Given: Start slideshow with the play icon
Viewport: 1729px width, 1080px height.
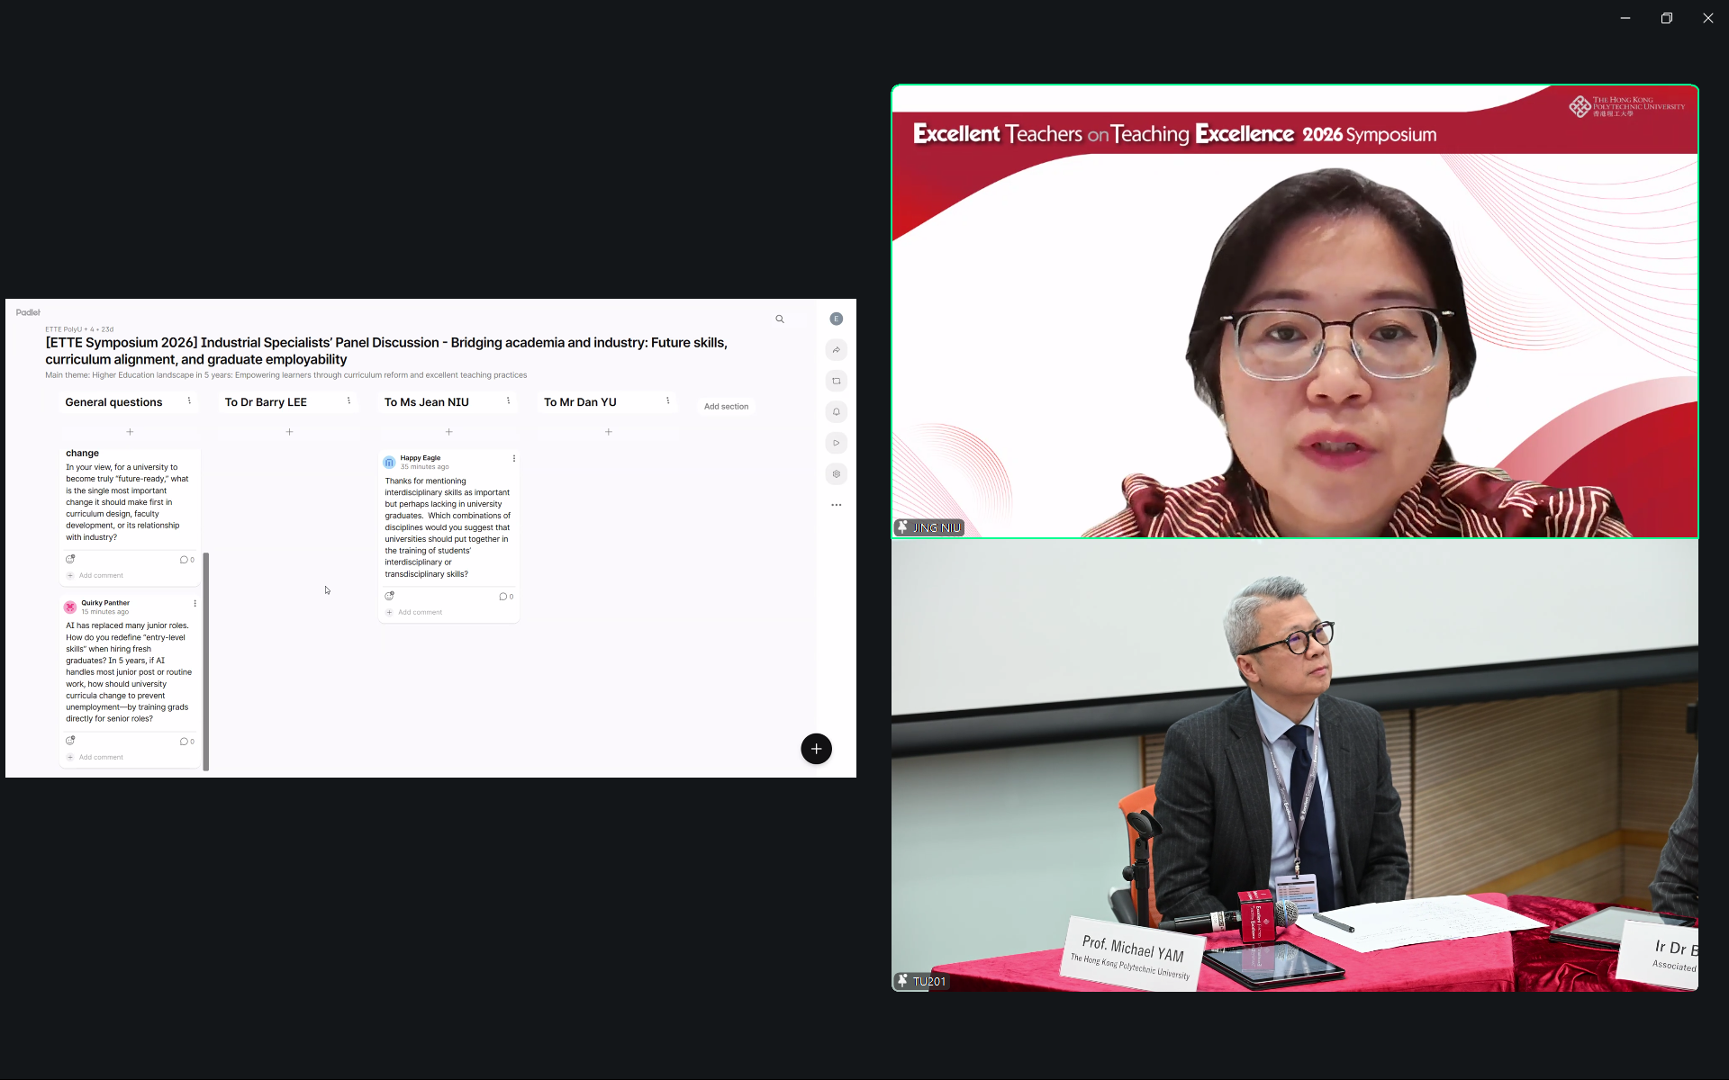Looking at the screenshot, I should coord(836,443).
